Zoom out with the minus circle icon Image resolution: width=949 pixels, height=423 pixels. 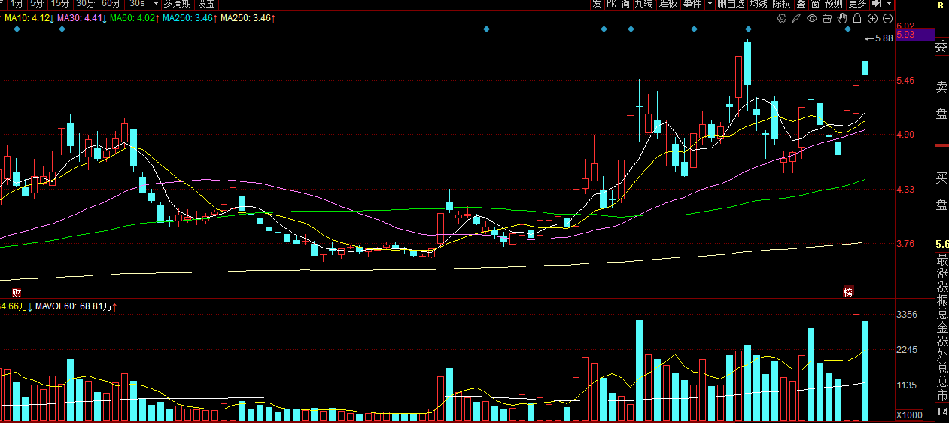(887, 18)
